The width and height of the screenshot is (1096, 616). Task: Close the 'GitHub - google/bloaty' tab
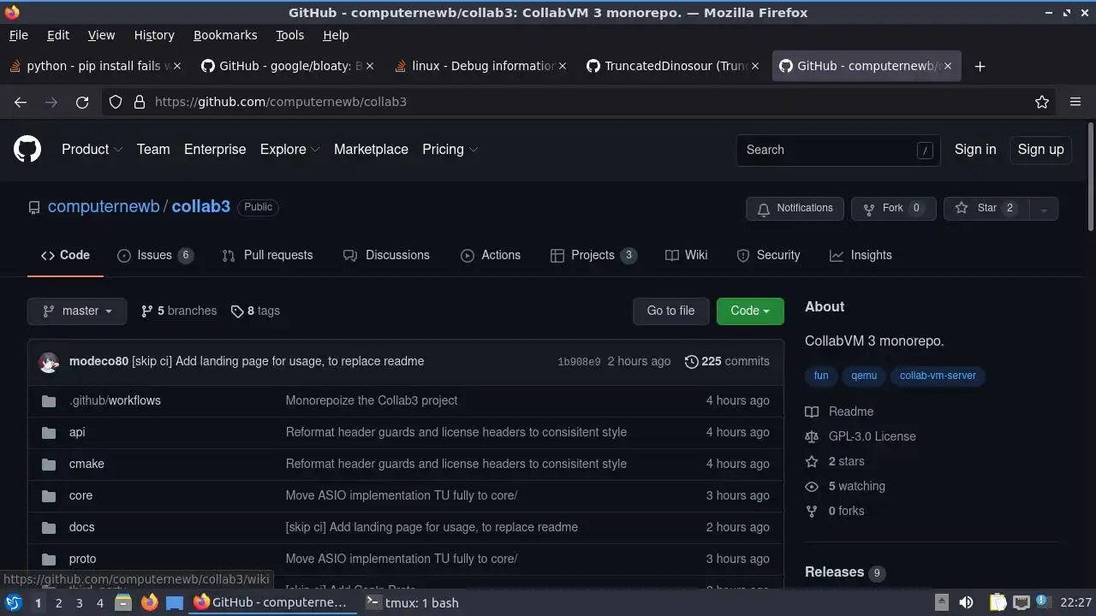click(370, 66)
